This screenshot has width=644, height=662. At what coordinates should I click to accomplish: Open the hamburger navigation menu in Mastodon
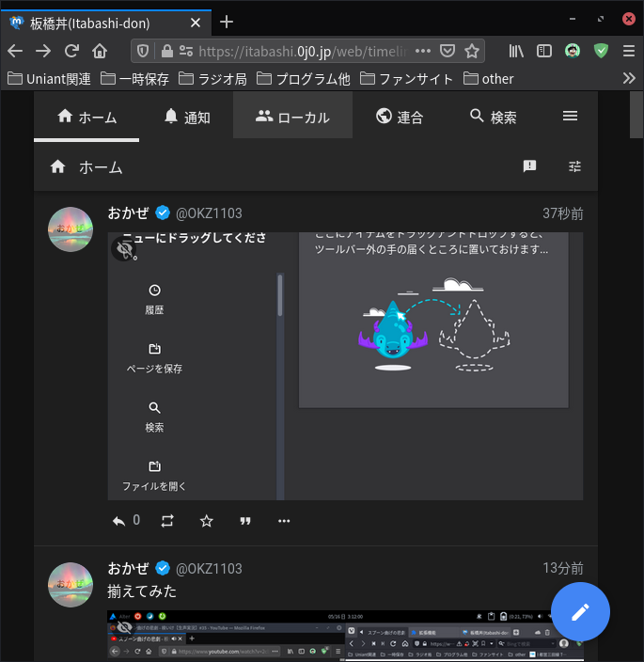570,117
